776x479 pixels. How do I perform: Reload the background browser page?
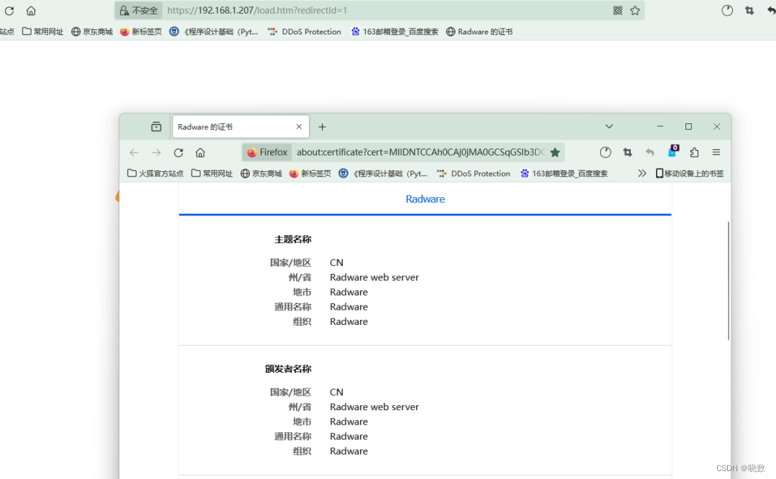[x=9, y=10]
